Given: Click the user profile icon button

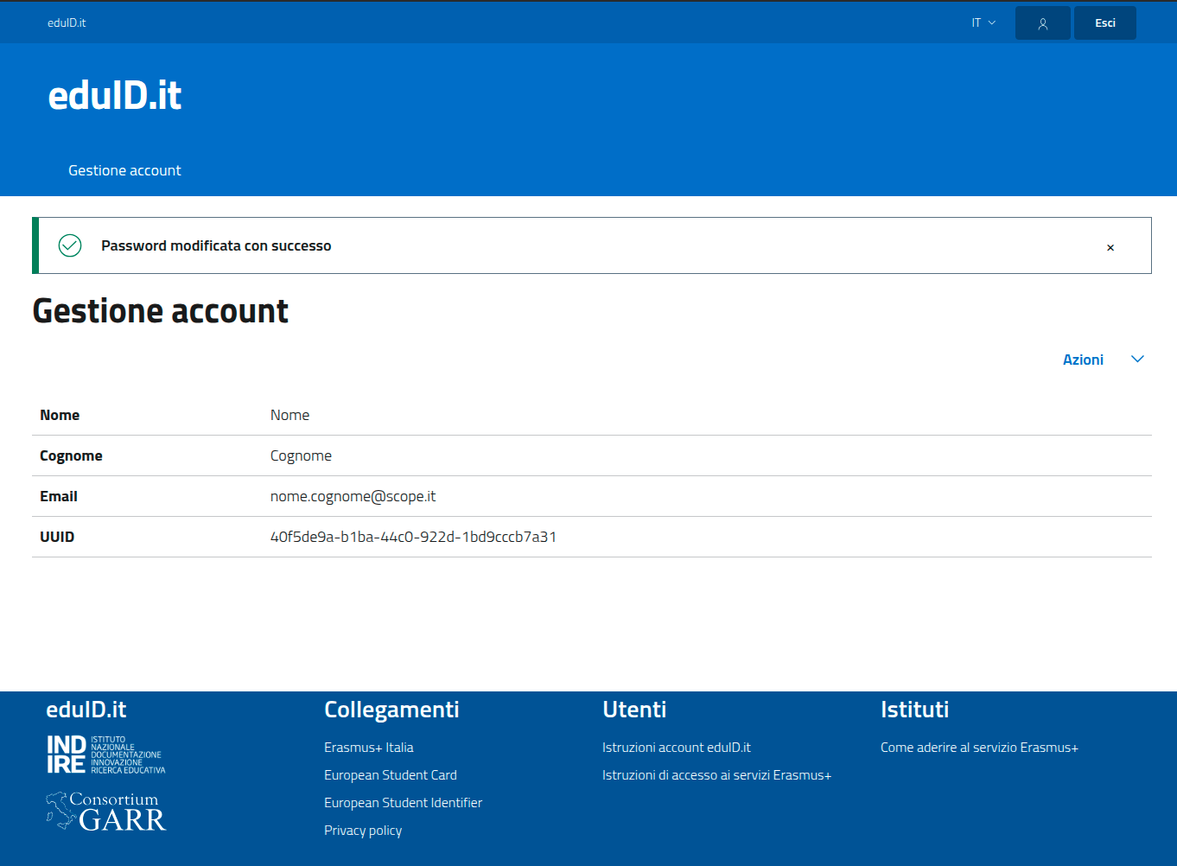Looking at the screenshot, I should (1042, 23).
